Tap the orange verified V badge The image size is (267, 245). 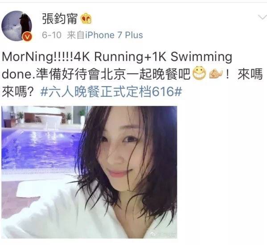click(x=27, y=37)
